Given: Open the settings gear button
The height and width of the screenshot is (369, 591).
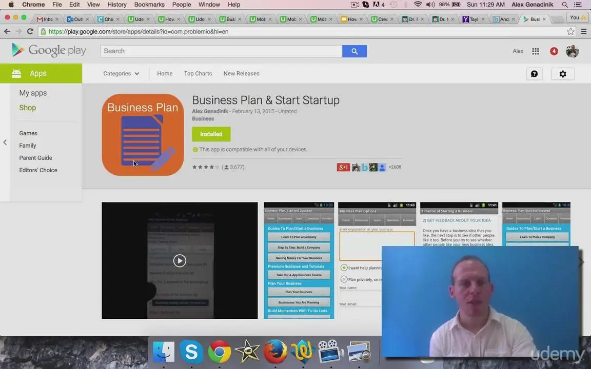Looking at the screenshot, I should click(563, 74).
